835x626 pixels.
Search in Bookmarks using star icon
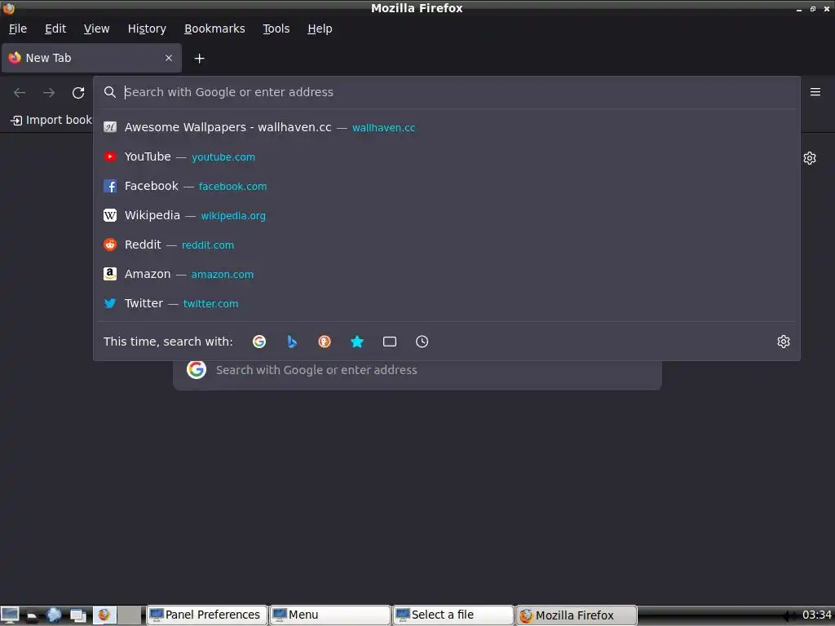[x=357, y=342]
